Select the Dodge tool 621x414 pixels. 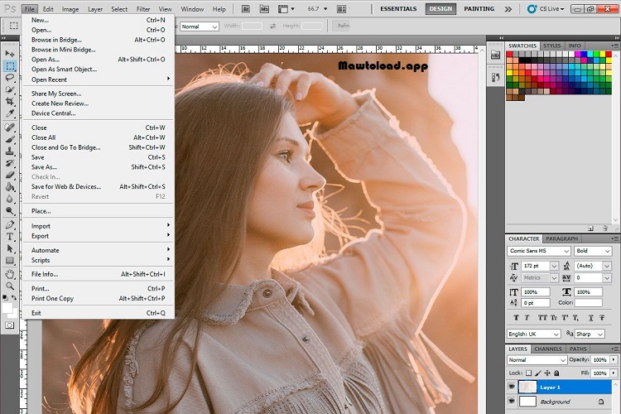pyautogui.click(x=10, y=211)
